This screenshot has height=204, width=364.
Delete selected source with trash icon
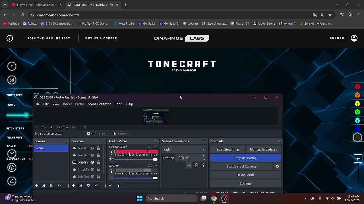[x=80, y=185]
